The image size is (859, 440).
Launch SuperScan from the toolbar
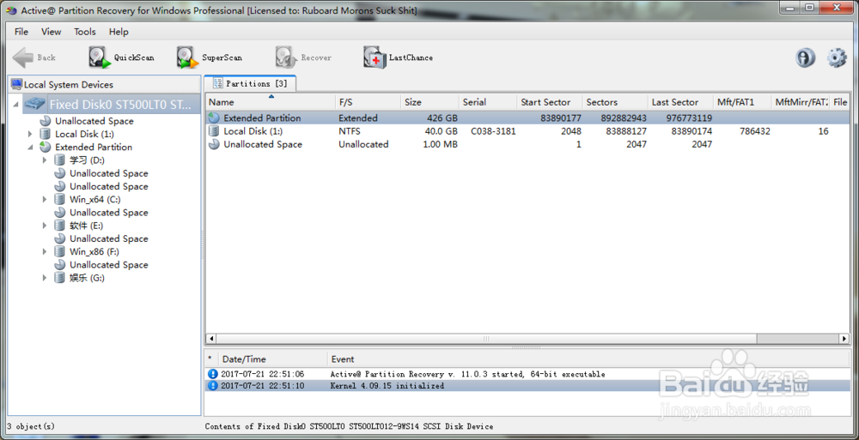point(210,57)
